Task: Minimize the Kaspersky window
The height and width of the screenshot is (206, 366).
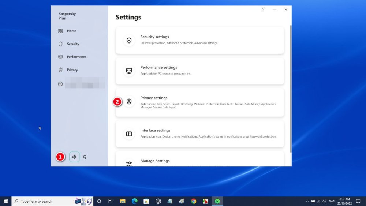Action: [x=274, y=10]
